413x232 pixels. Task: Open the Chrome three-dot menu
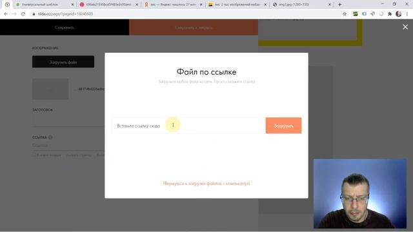coord(407,14)
